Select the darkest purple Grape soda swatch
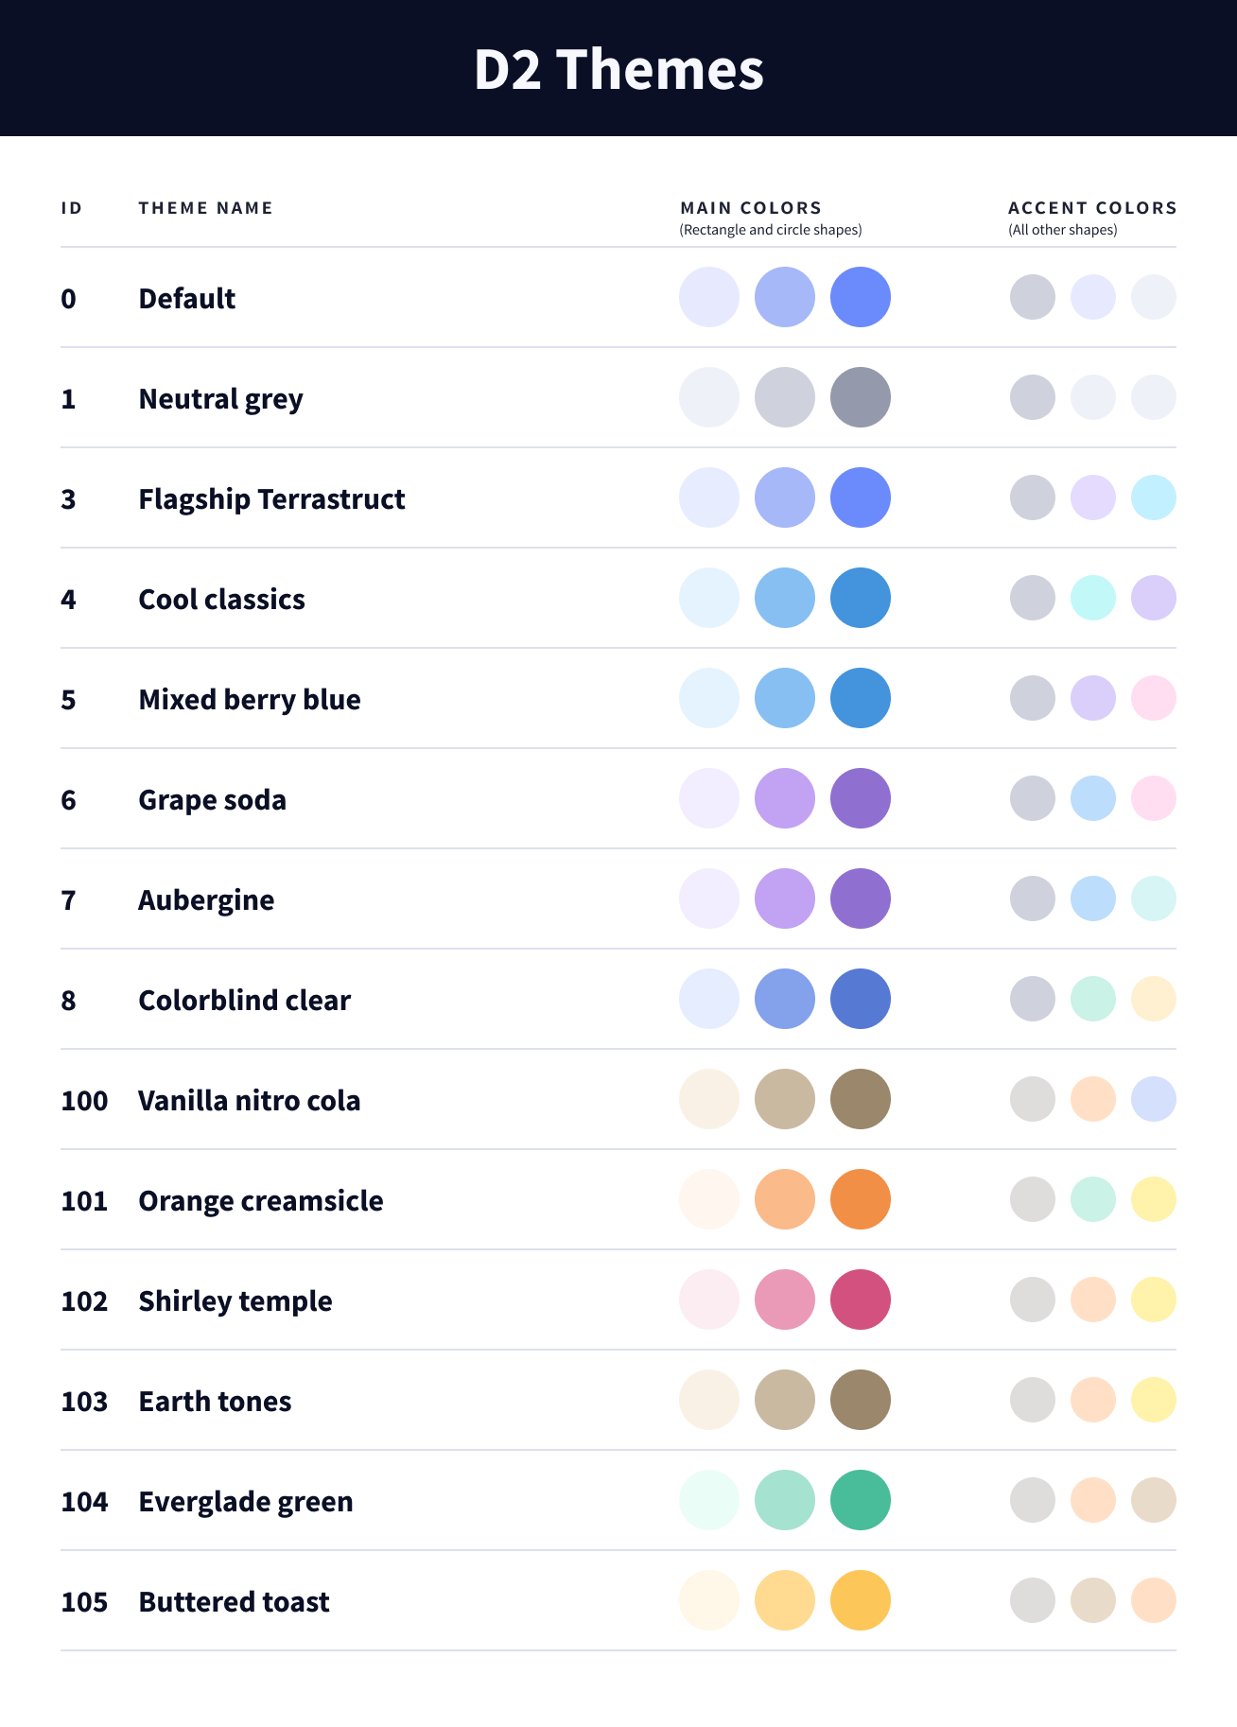Image resolution: width=1237 pixels, height=1727 pixels. [860, 798]
